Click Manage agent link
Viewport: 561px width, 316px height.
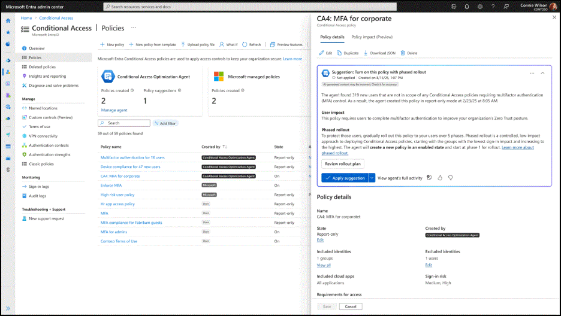(114, 110)
